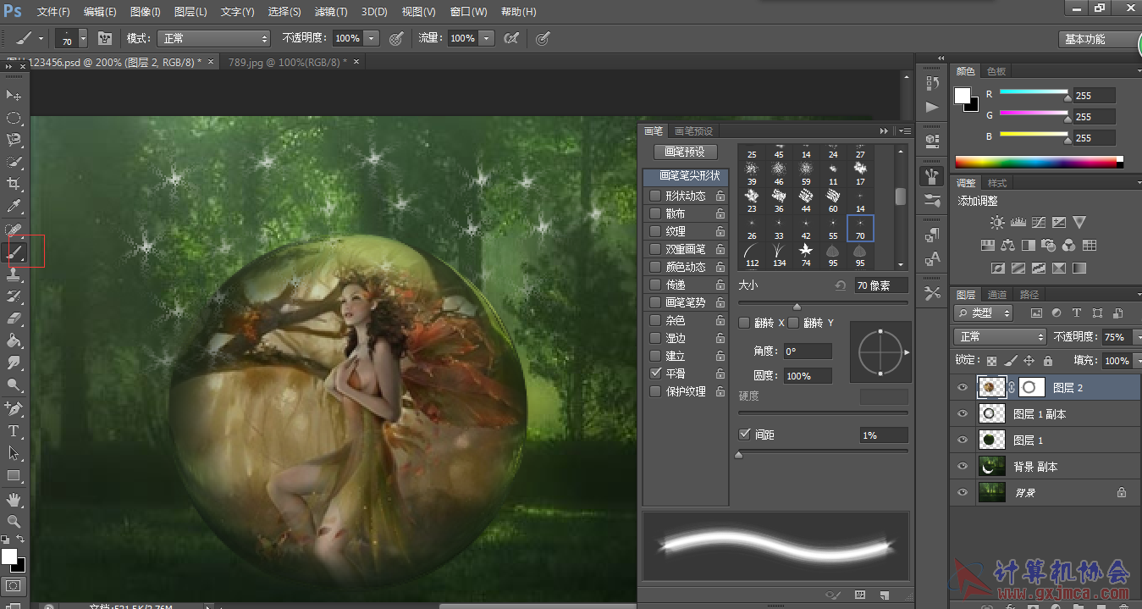Uncheck the 间距 checkbox

(x=744, y=435)
